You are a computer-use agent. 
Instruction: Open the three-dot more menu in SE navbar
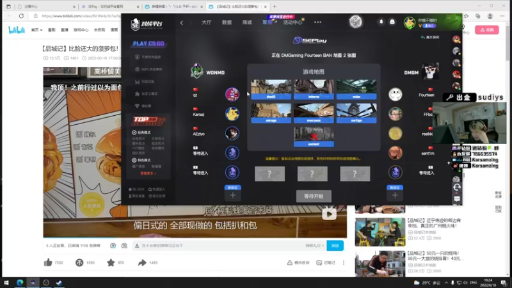tap(317, 22)
